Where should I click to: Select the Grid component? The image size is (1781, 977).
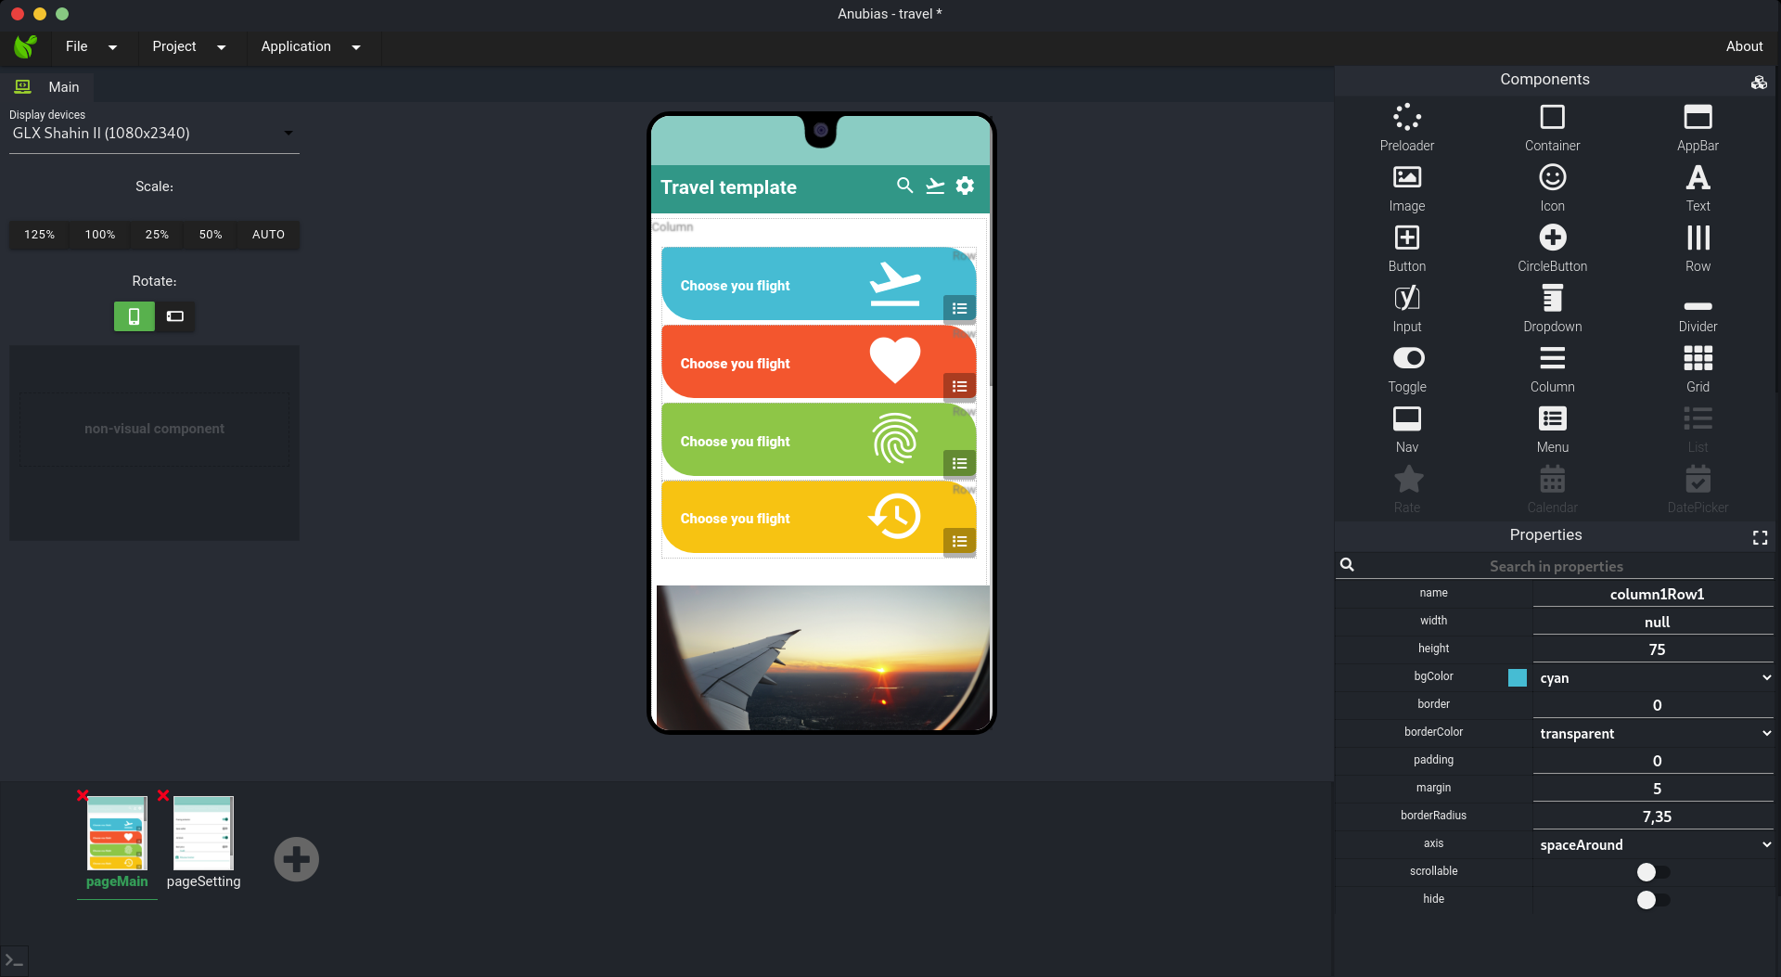tap(1697, 366)
